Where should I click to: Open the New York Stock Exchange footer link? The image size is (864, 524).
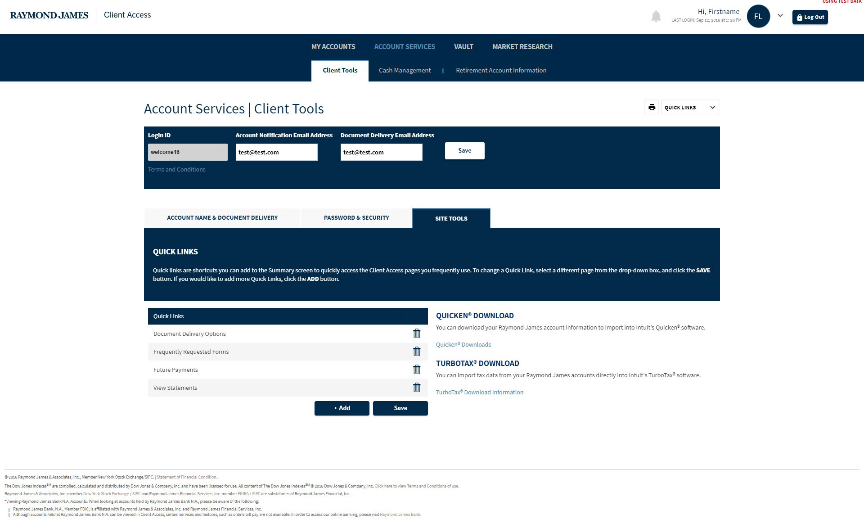(x=106, y=494)
